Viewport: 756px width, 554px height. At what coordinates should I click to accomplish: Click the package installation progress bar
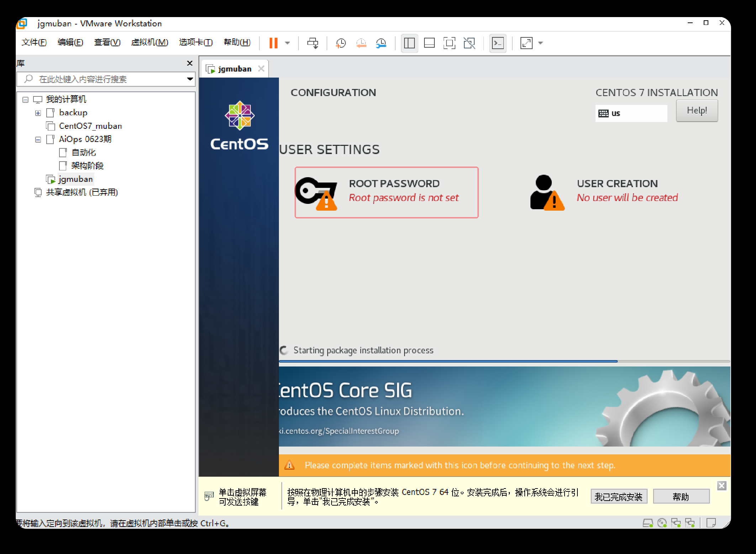(x=504, y=361)
